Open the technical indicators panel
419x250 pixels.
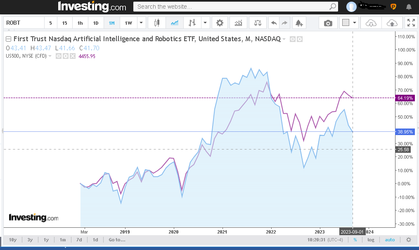point(238,23)
